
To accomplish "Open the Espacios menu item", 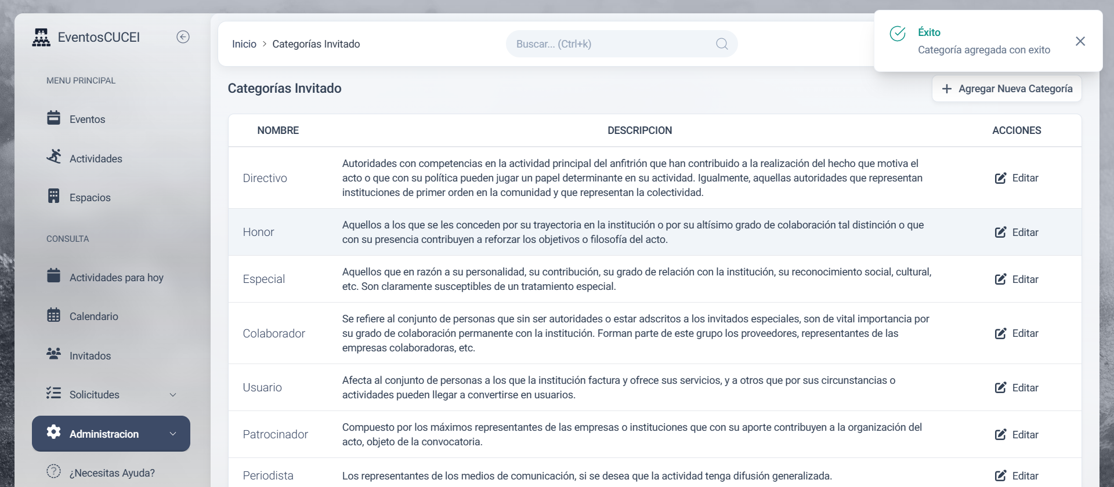I will (x=111, y=197).
